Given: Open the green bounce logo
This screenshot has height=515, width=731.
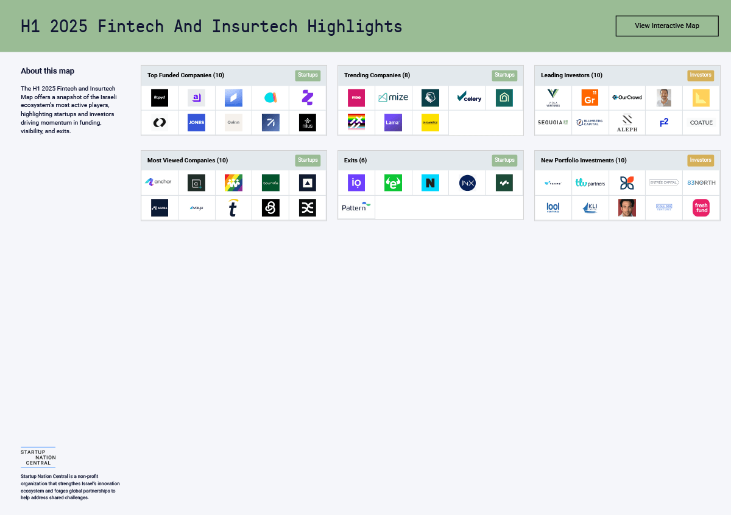Looking at the screenshot, I should 270,183.
